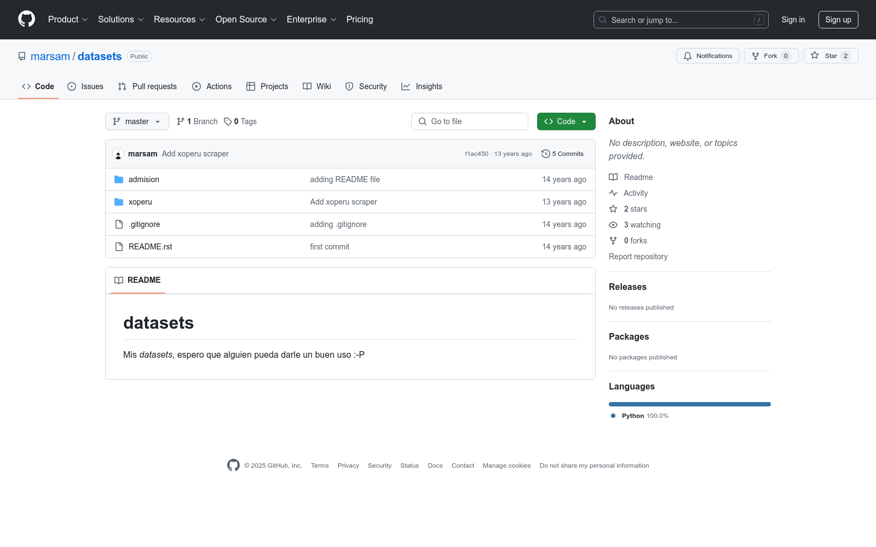Select the Code tab
Viewport: 876px width, 547px height.
[38, 86]
